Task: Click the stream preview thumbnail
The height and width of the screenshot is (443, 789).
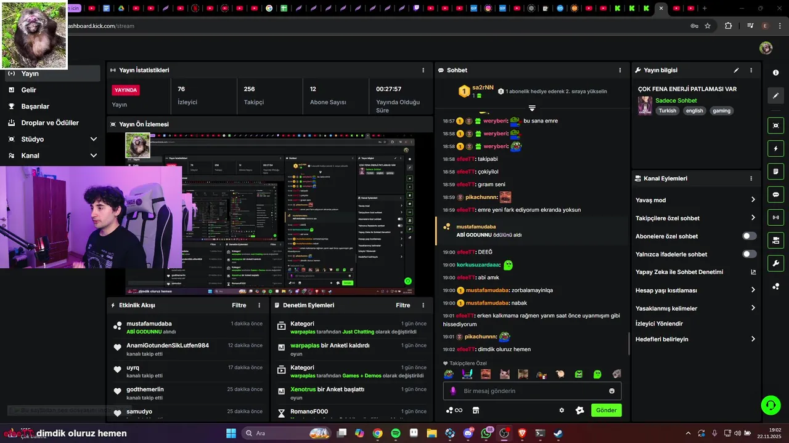Action: point(270,214)
